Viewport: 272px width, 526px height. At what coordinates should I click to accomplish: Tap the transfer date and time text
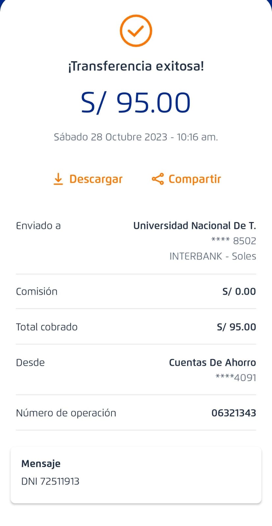(x=136, y=137)
